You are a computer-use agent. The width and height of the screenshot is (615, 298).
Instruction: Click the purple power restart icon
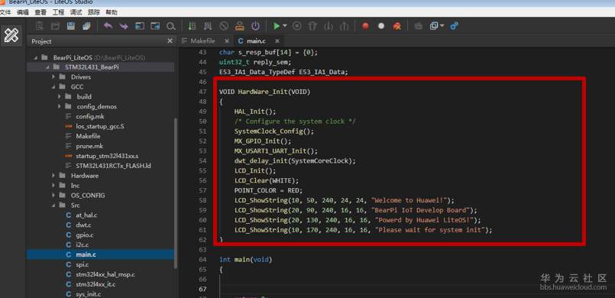click(255, 26)
